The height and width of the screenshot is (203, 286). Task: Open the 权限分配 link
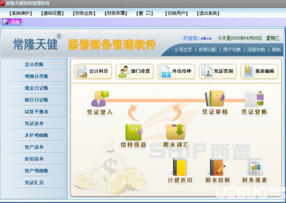(x=207, y=50)
